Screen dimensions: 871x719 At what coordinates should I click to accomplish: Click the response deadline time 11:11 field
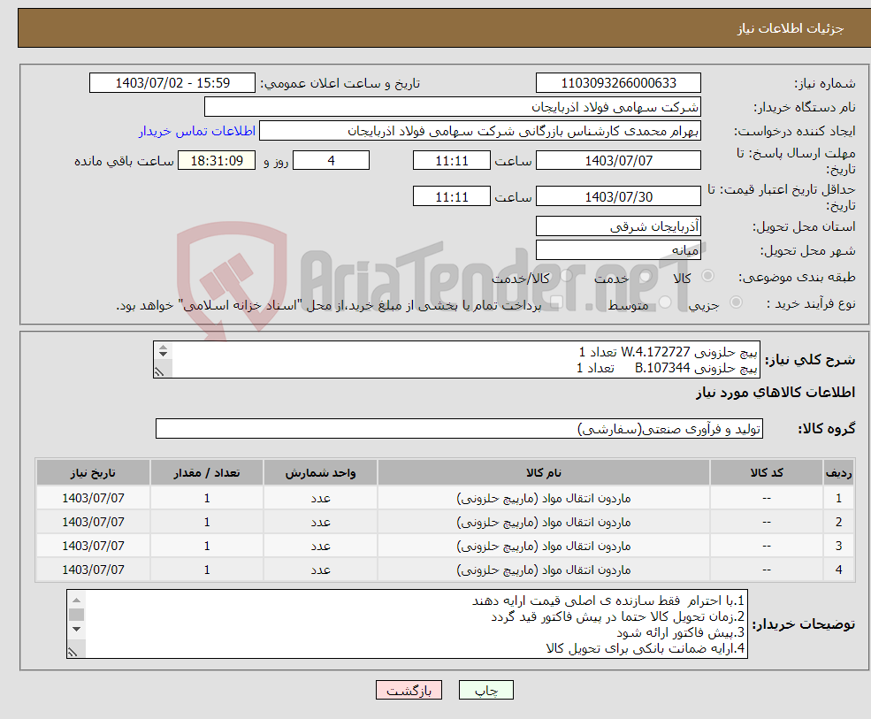452,161
